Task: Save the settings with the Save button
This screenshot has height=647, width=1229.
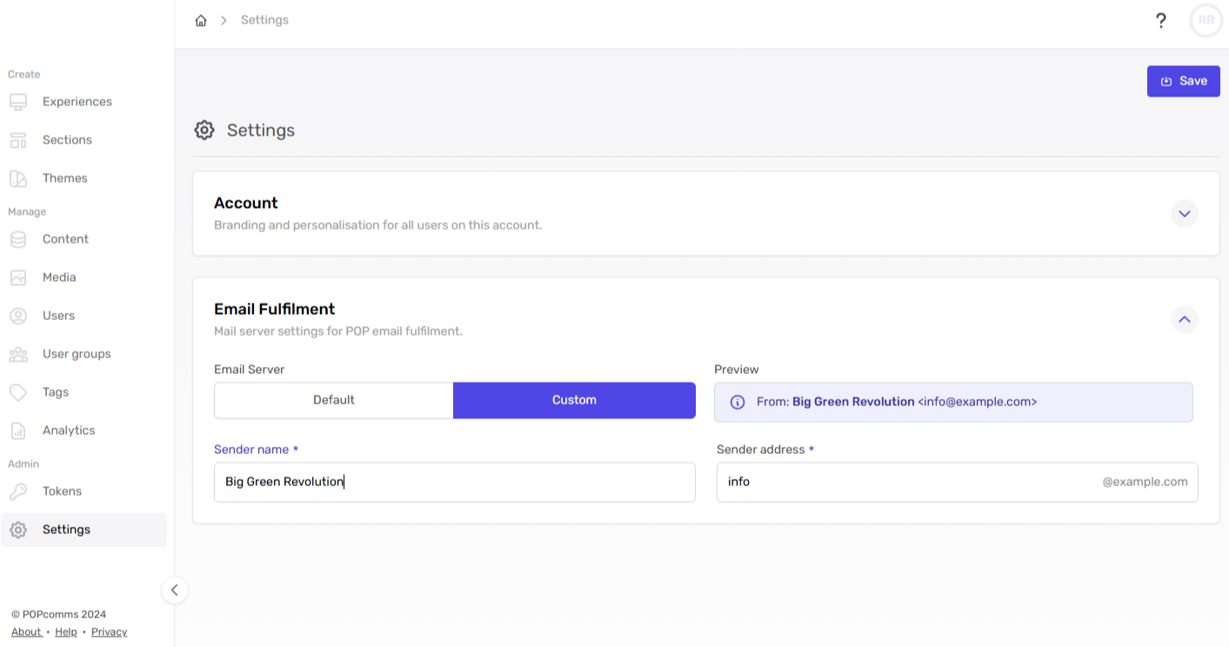Action: 1184,81
